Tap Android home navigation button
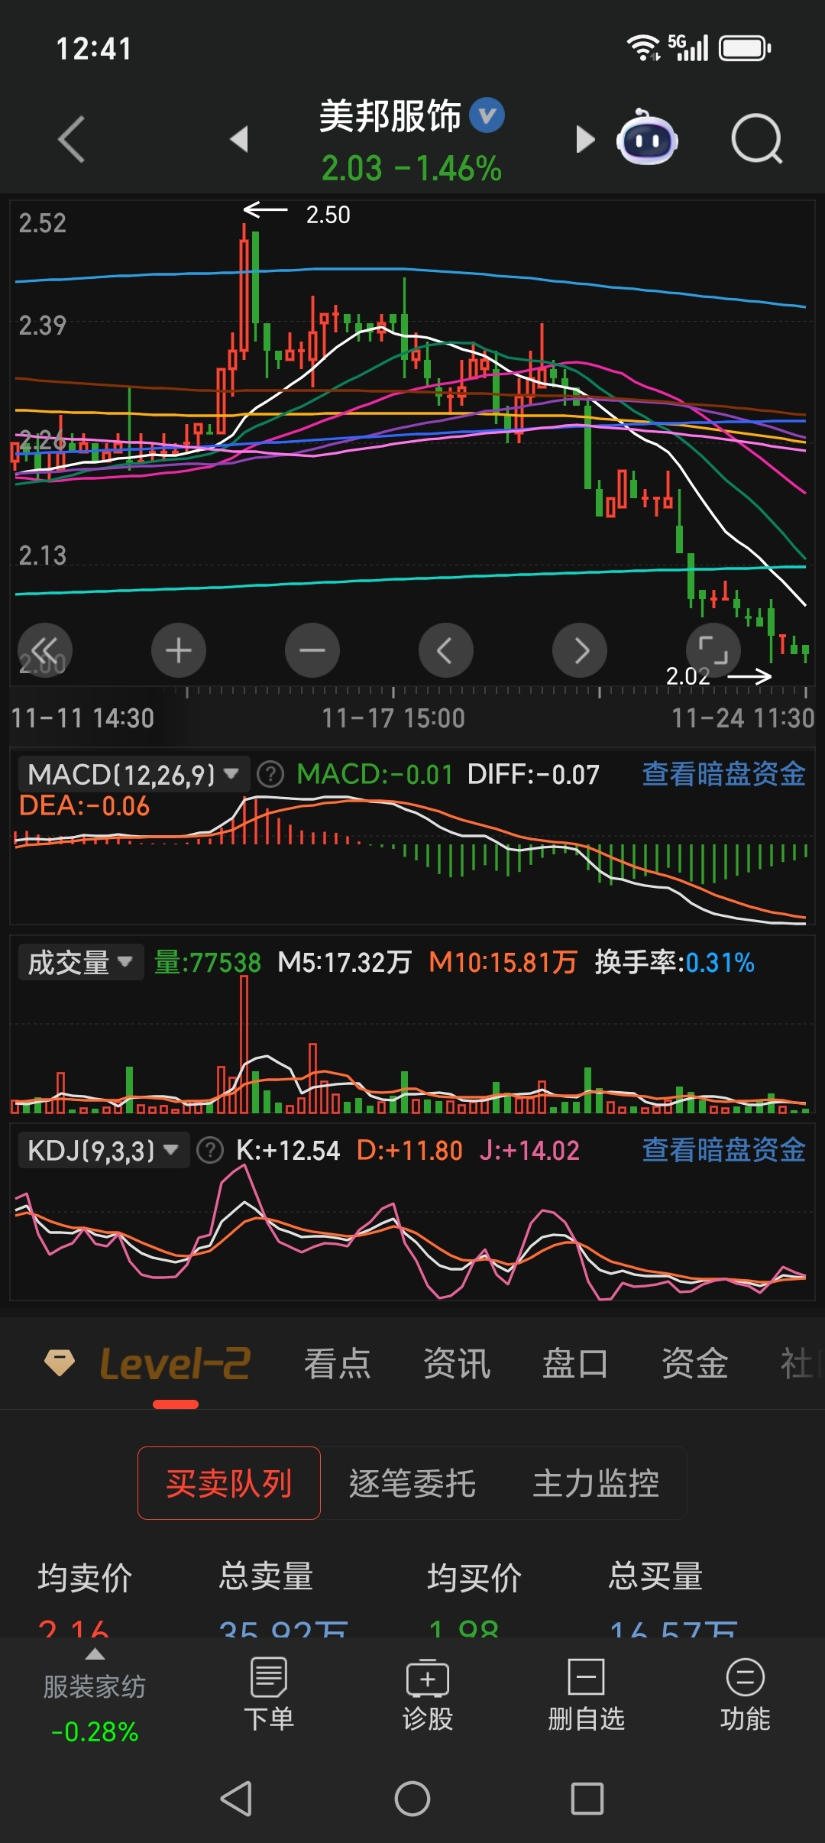This screenshot has width=825, height=1843. [412, 1799]
